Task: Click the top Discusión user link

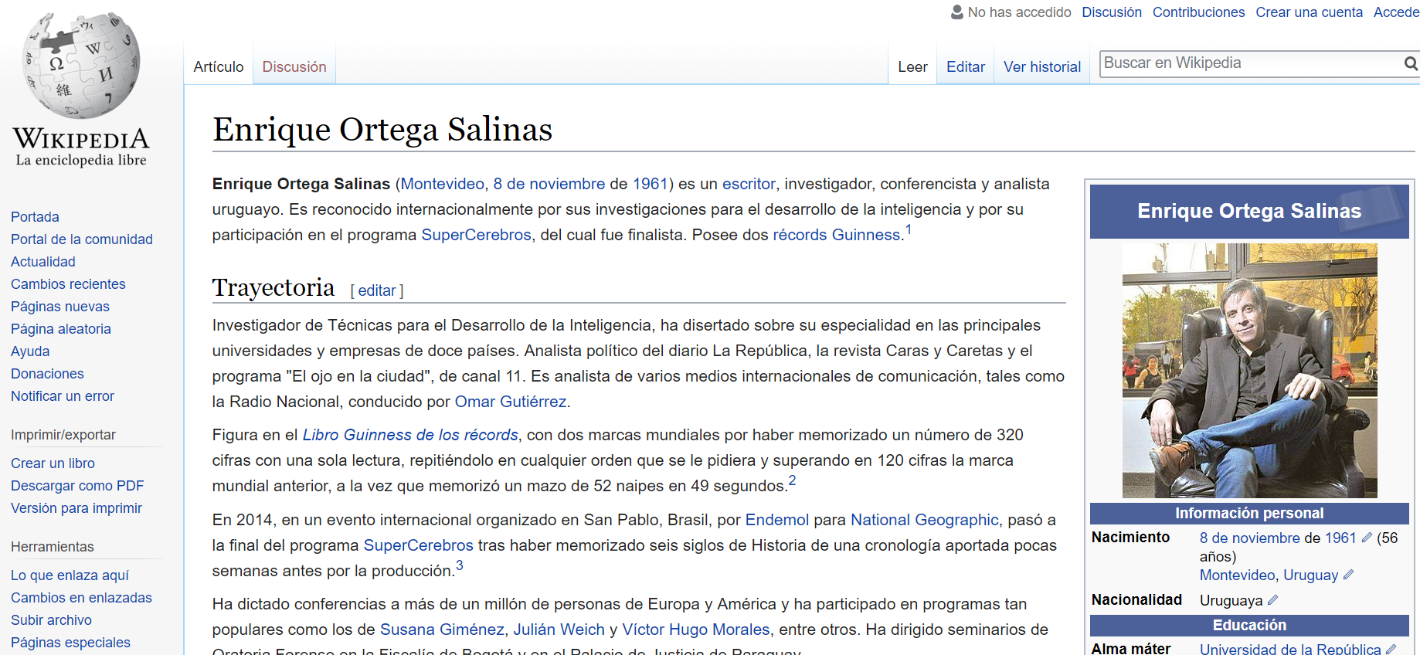Action: pyautogui.click(x=1112, y=12)
